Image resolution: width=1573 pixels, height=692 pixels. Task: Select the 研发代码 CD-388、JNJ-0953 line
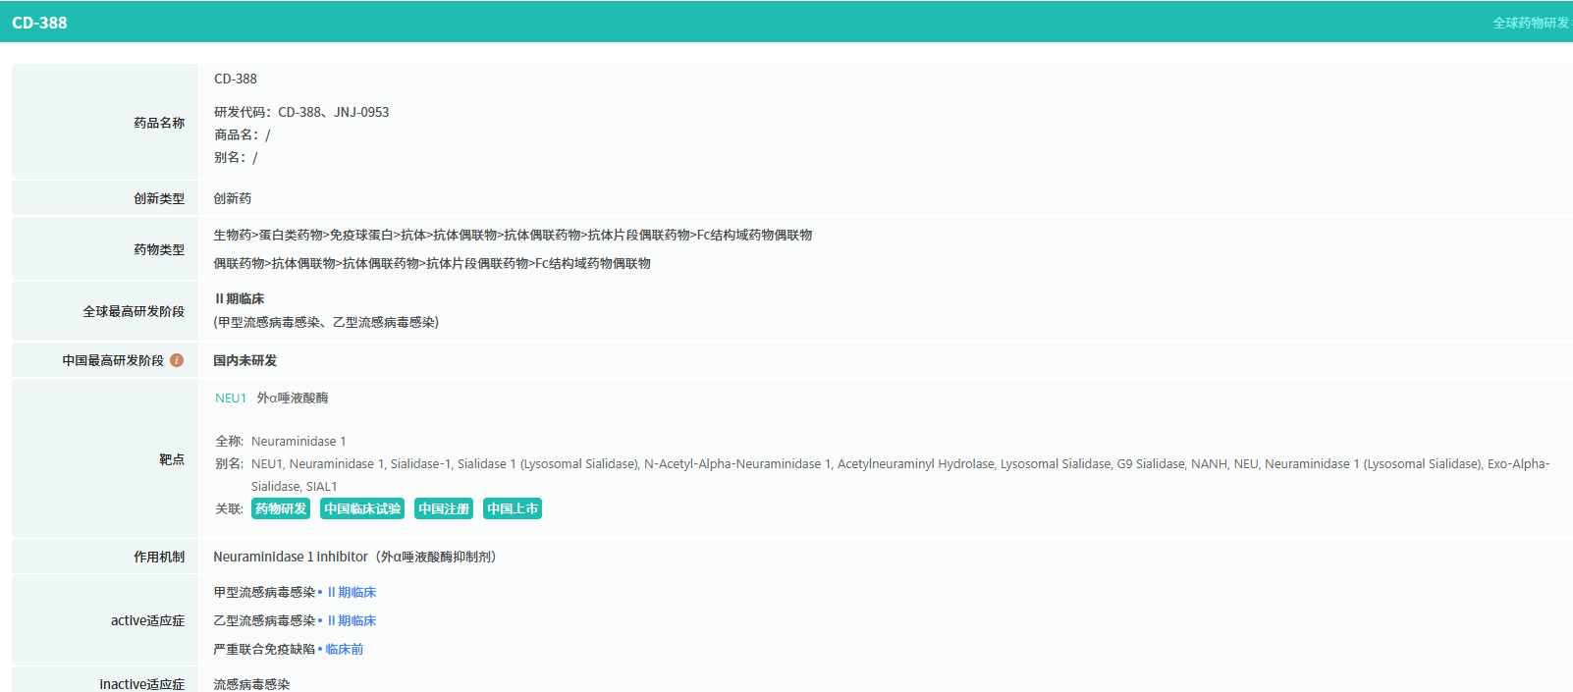(301, 112)
